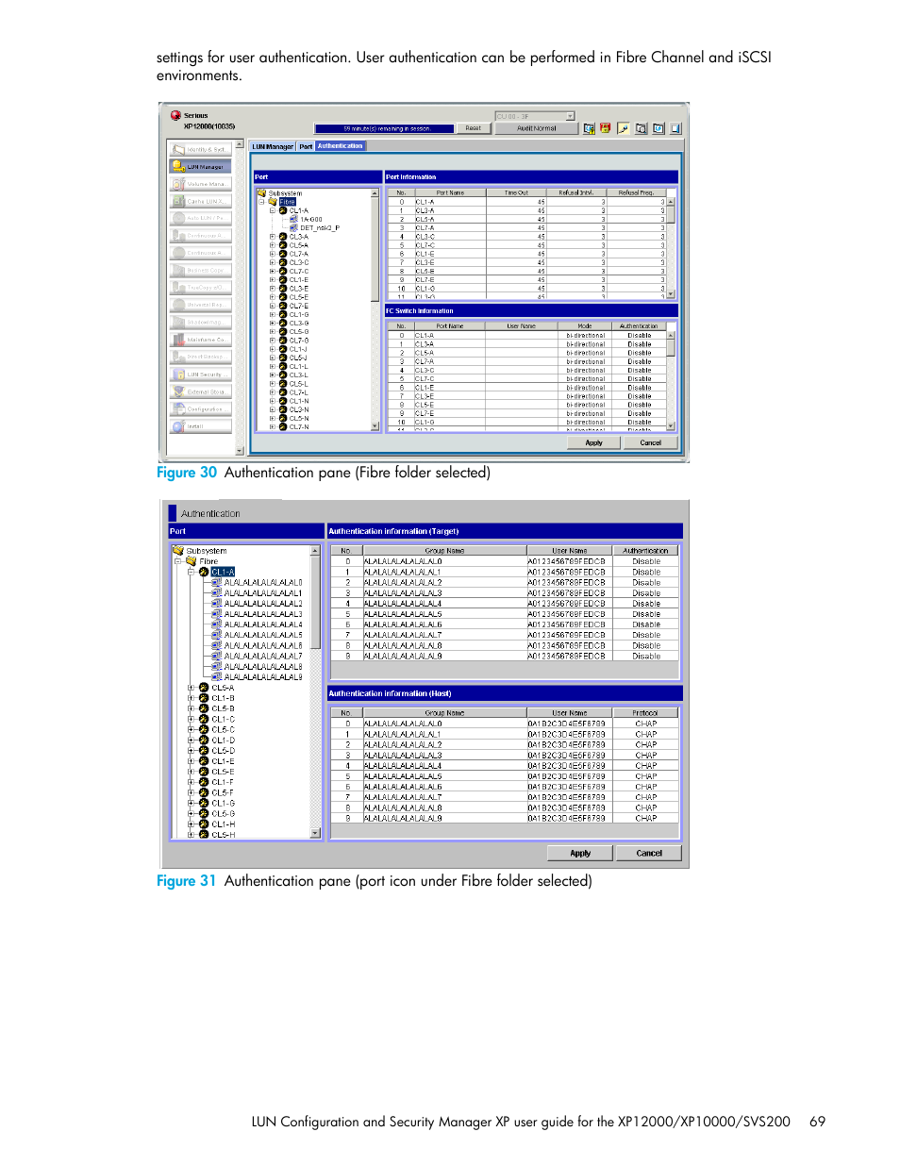Select the Authentication tab in Figure 30
The width and height of the screenshot is (900, 1165).
pyautogui.click(x=341, y=146)
